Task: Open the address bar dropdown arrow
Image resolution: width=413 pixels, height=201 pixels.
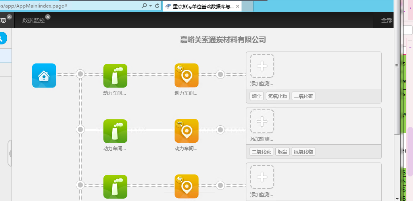Action: click(151, 6)
